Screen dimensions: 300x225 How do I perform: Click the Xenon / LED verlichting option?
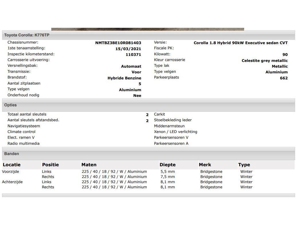coord(176,132)
